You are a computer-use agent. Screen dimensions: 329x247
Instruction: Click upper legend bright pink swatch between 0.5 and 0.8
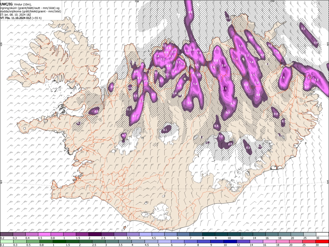tap(45, 234)
